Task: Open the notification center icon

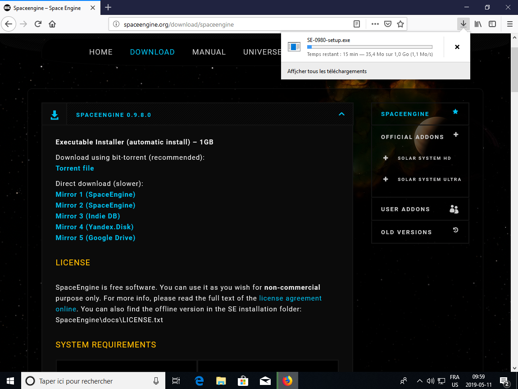Action: click(504, 381)
